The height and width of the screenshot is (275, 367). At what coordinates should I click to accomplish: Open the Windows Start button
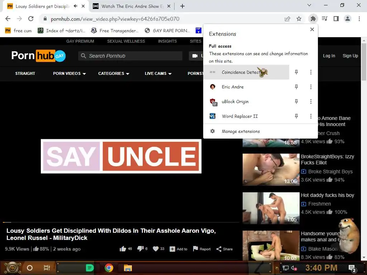12,268
